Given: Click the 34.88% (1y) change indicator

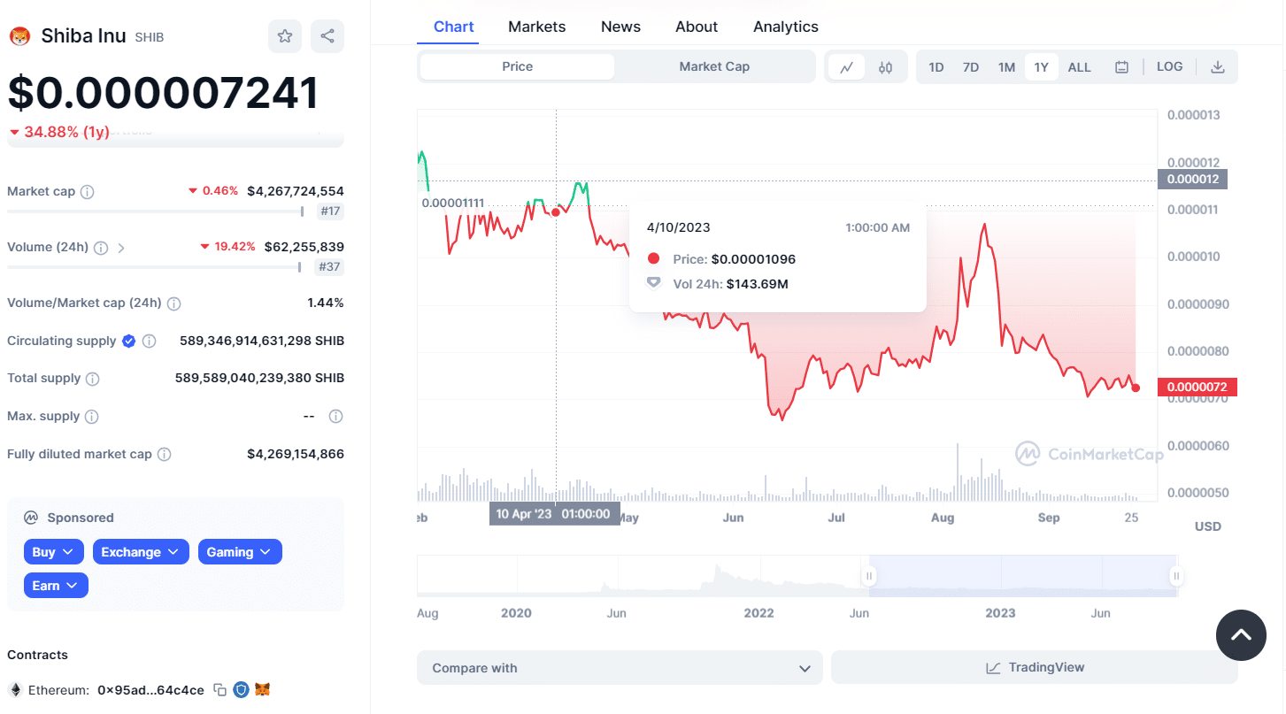Looking at the screenshot, I should pos(59,132).
